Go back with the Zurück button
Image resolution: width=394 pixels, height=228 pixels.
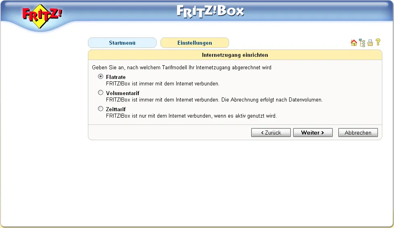point(271,133)
